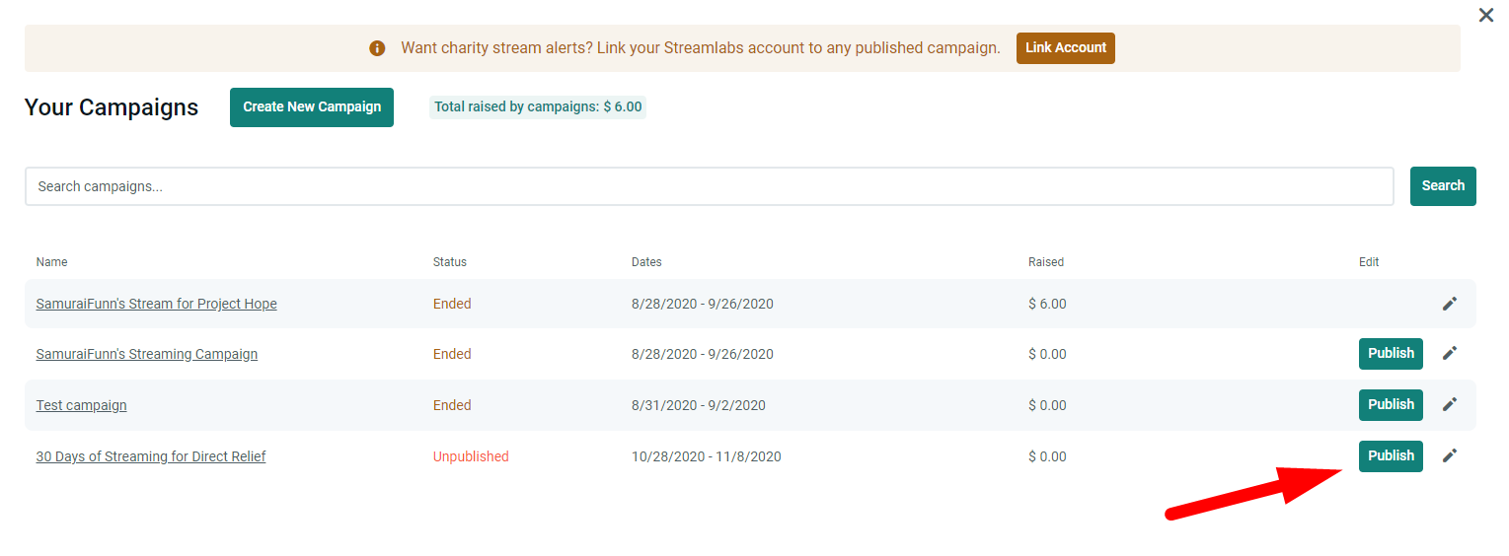The height and width of the screenshot is (556, 1509).
Task: Click edit pencil for Test campaign
Action: click(x=1449, y=404)
